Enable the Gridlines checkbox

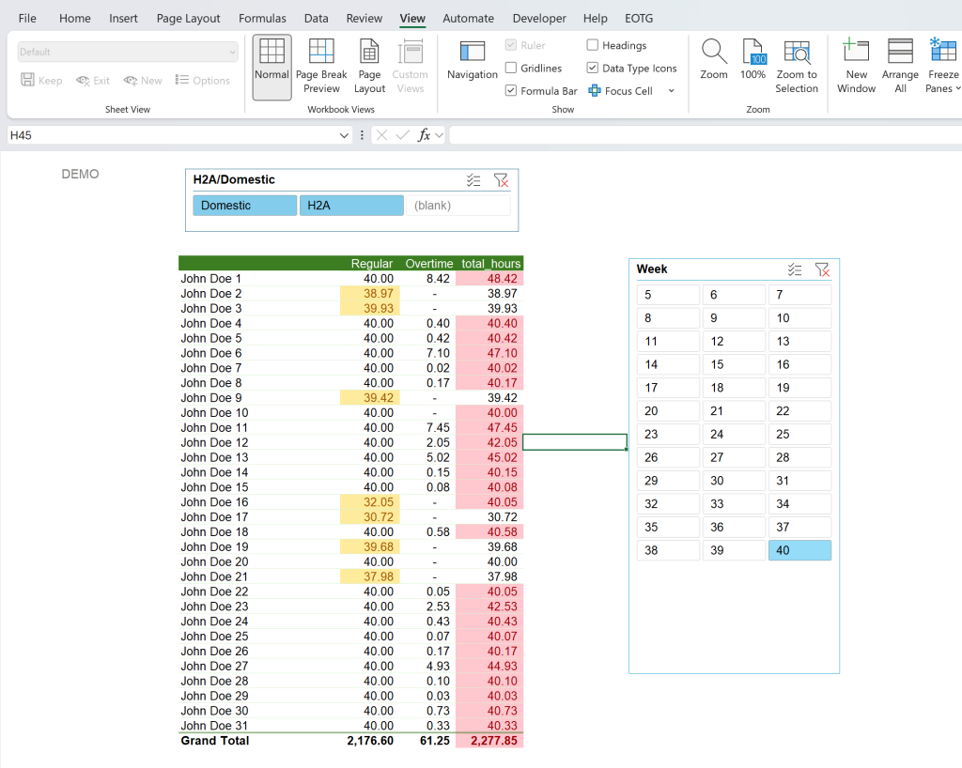click(x=510, y=68)
